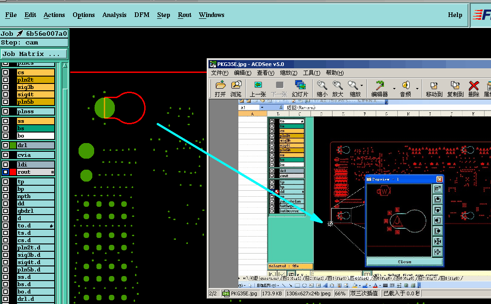This screenshot has width=491, height=304.
Task: Open the Analysis menu
Action: 114,15
